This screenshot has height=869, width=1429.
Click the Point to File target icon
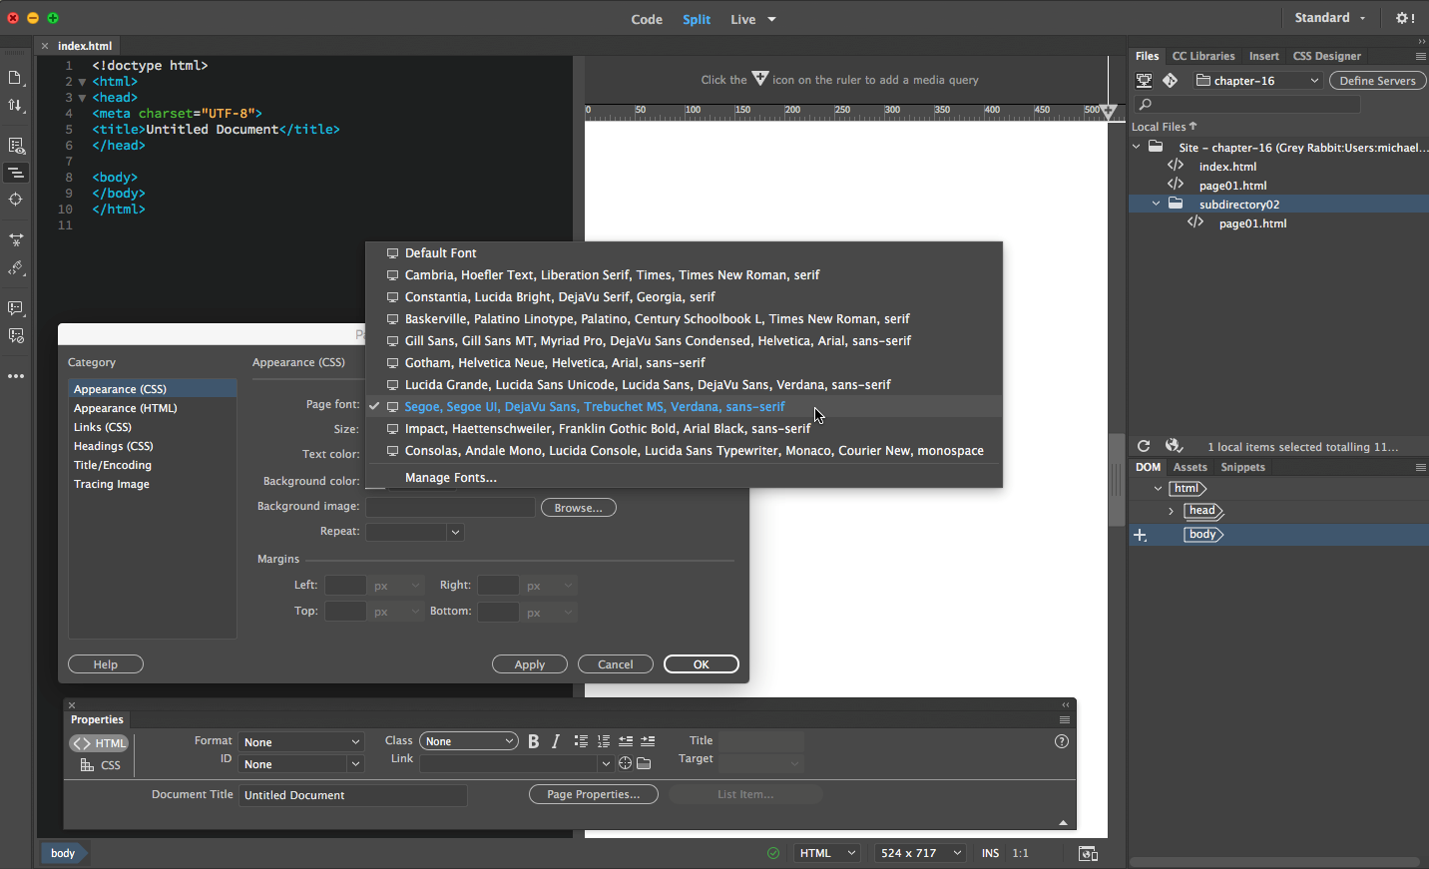click(625, 764)
